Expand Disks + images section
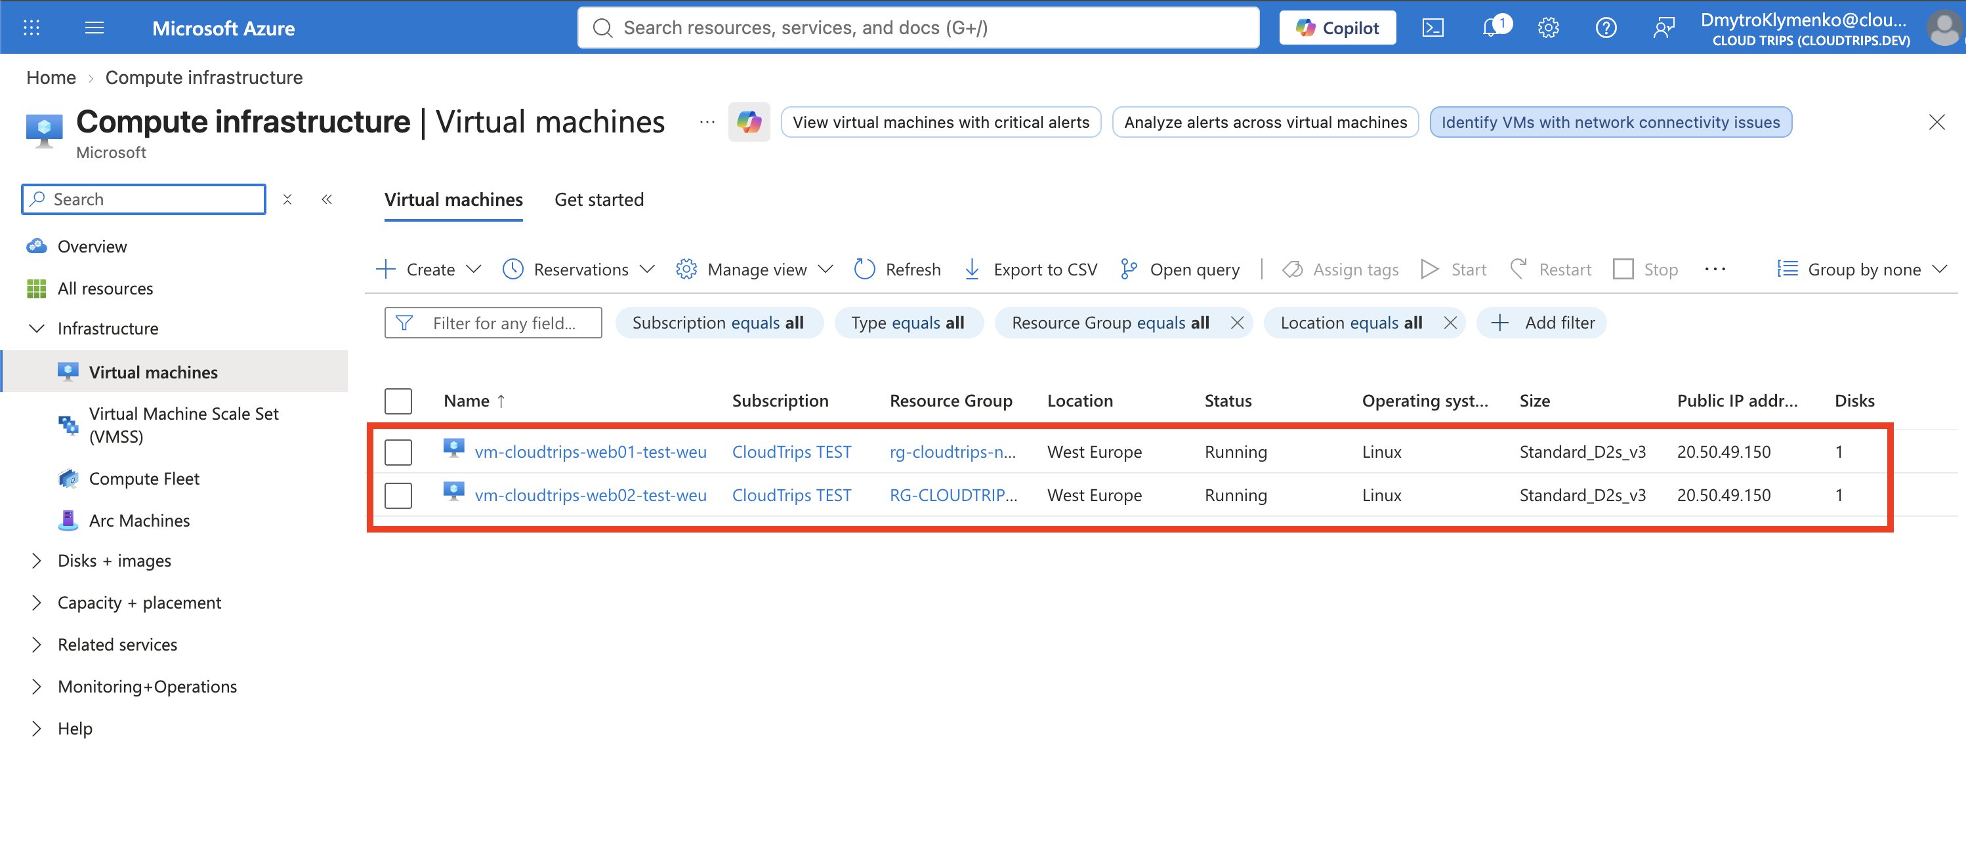 [x=36, y=561]
